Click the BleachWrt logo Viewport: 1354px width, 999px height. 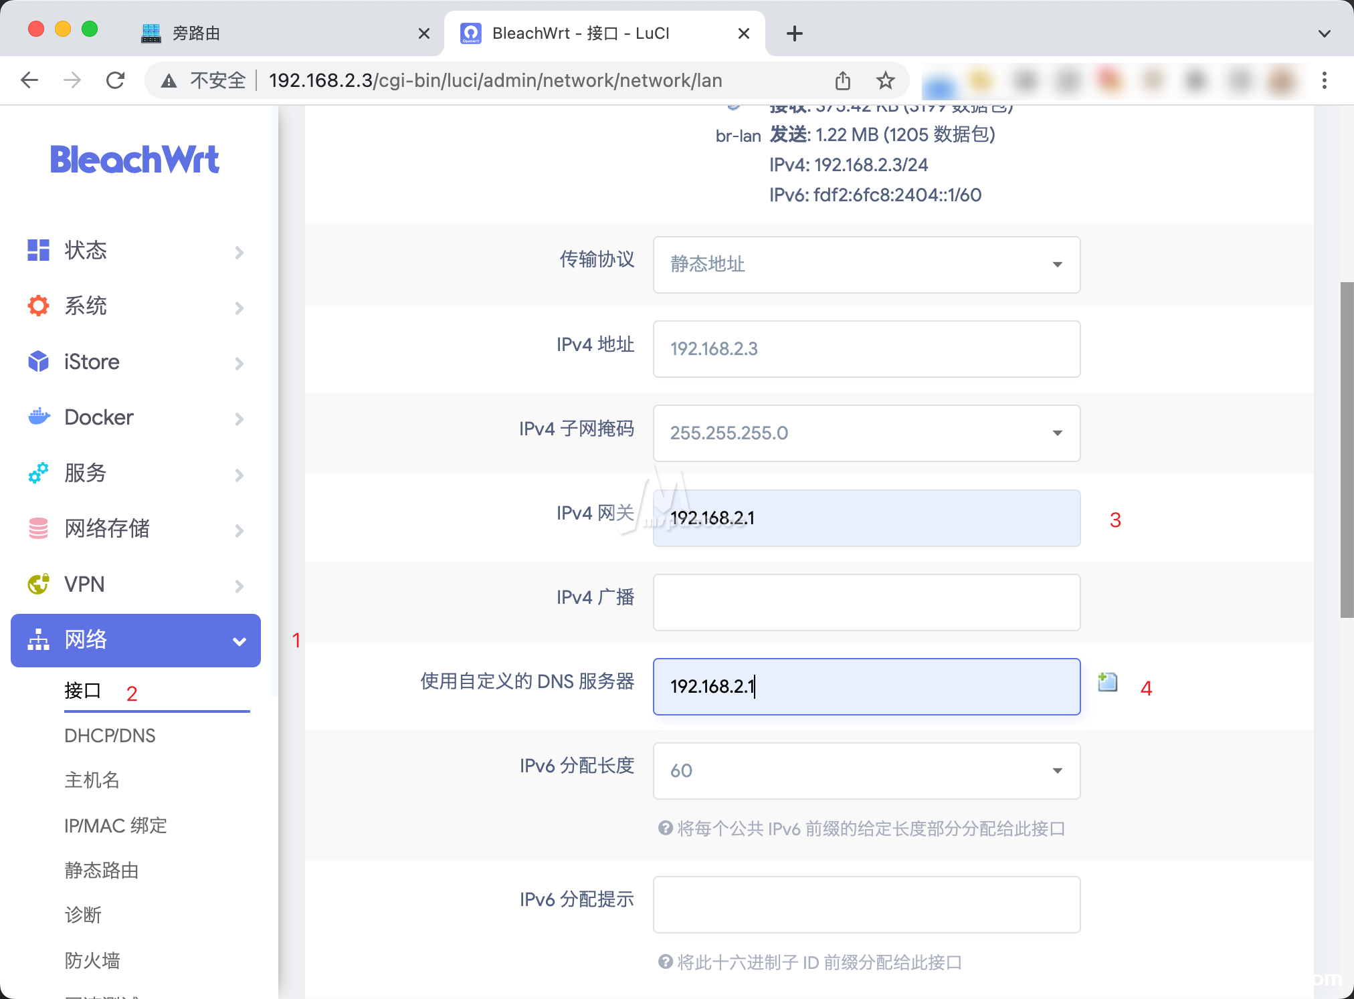click(x=134, y=159)
